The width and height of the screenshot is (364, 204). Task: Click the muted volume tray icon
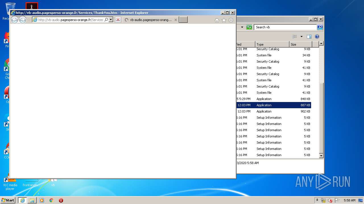point(330,200)
